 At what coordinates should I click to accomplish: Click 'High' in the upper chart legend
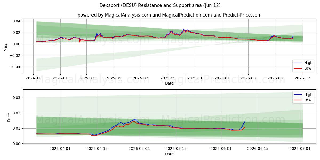pyautogui.click(x=308, y=63)
